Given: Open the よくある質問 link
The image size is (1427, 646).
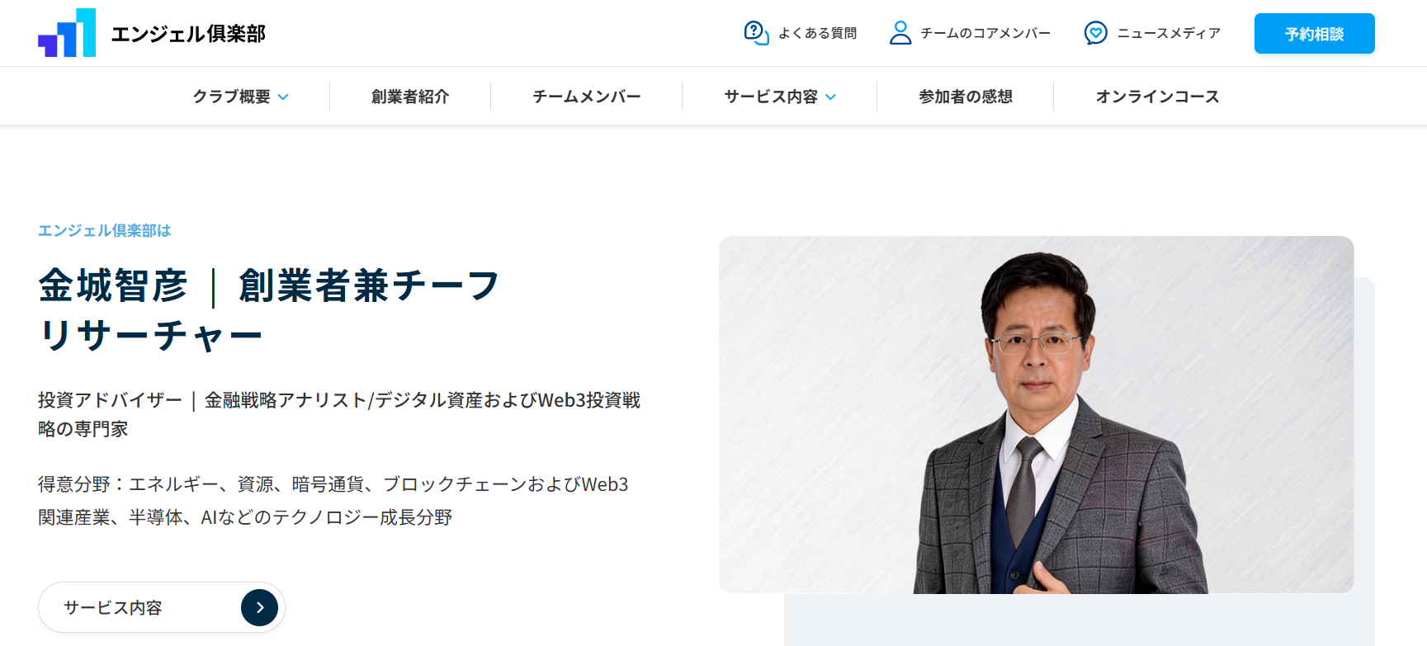Looking at the screenshot, I should (817, 33).
